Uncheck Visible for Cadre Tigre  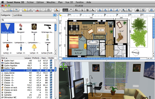51,68
